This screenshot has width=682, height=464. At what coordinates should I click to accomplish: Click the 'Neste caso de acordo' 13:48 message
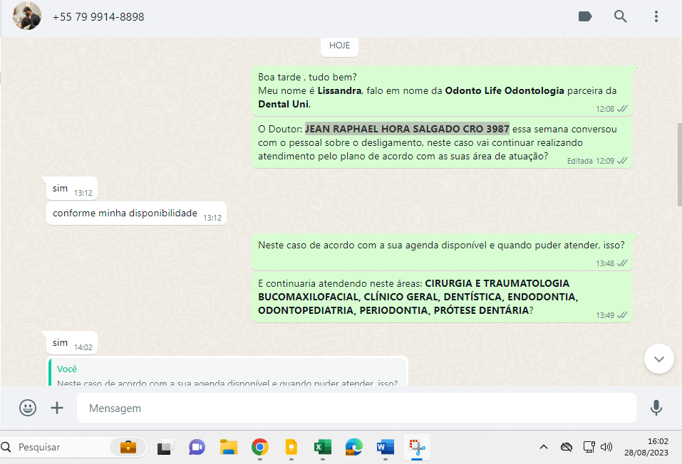pos(442,252)
